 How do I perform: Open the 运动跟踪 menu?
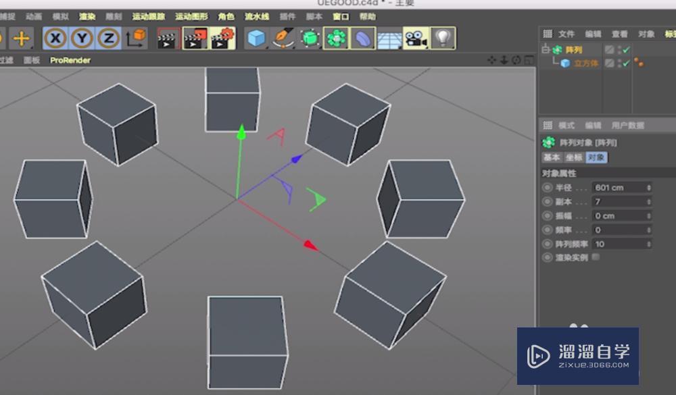click(x=149, y=16)
